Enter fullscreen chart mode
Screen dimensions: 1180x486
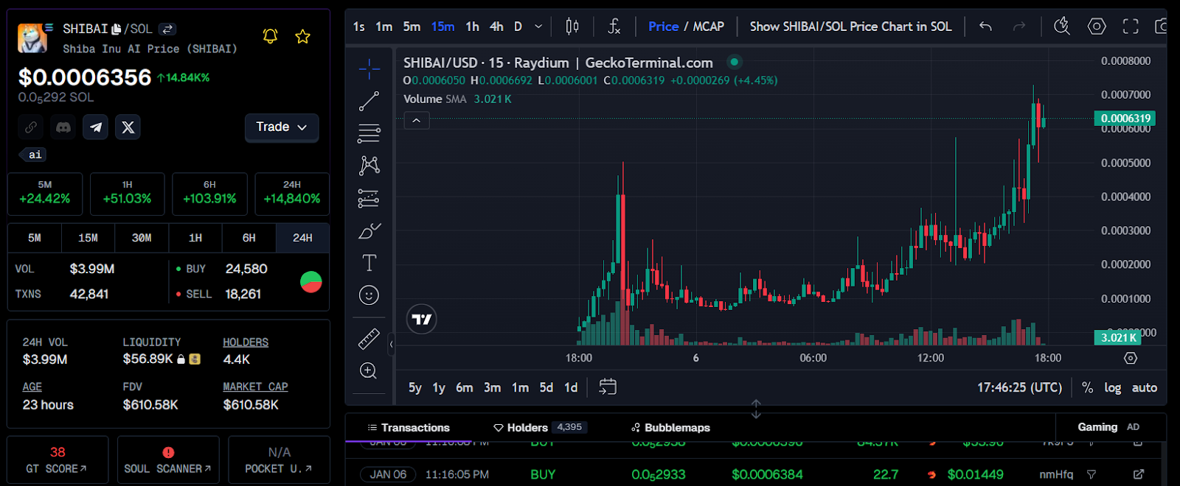pos(1131,27)
